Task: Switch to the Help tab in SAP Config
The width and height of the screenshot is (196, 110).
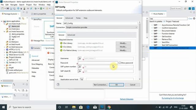Action: [85, 18]
